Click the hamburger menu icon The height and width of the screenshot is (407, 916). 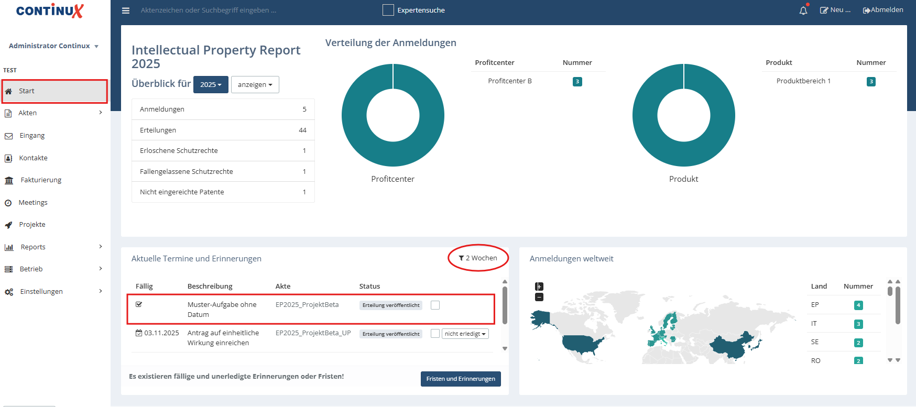click(x=126, y=10)
